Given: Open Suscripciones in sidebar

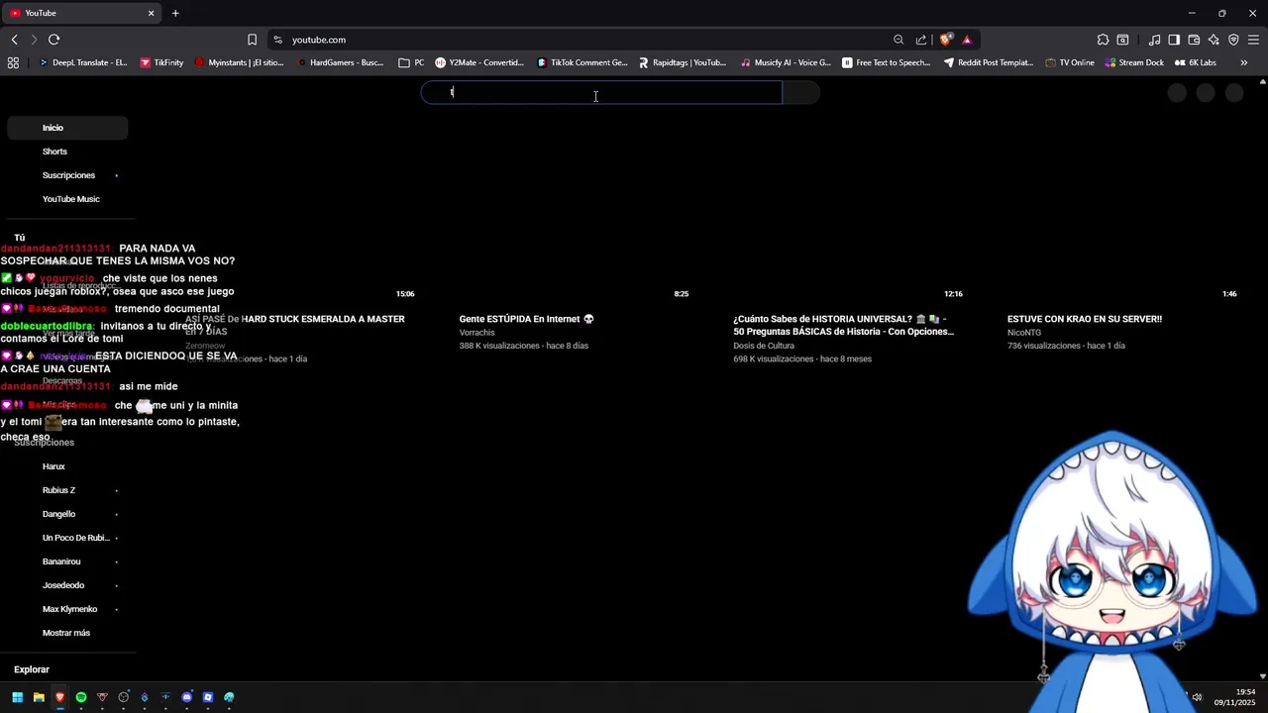Looking at the screenshot, I should [x=67, y=175].
